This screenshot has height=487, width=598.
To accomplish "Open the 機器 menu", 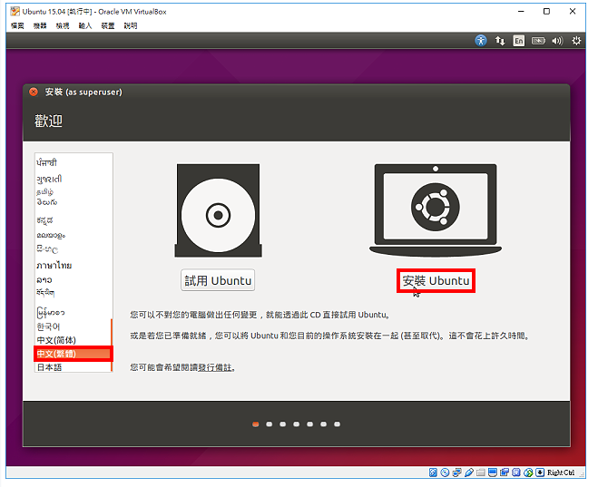I will [x=40, y=25].
